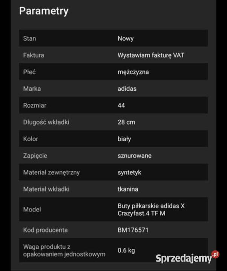Click the mężczyzna value
227x271 pixels.
133,72
